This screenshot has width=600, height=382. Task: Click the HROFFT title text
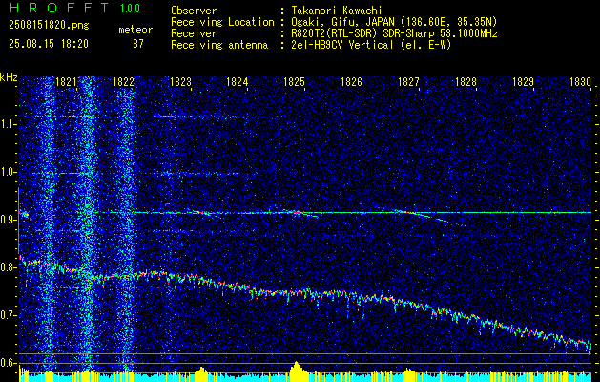(60, 8)
